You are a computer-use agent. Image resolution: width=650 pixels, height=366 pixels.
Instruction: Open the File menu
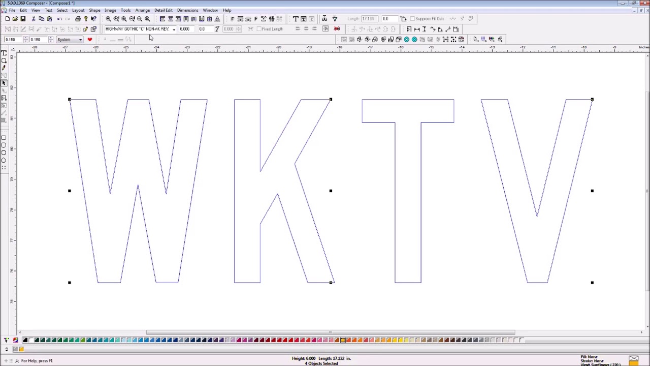tap(12, 10)
